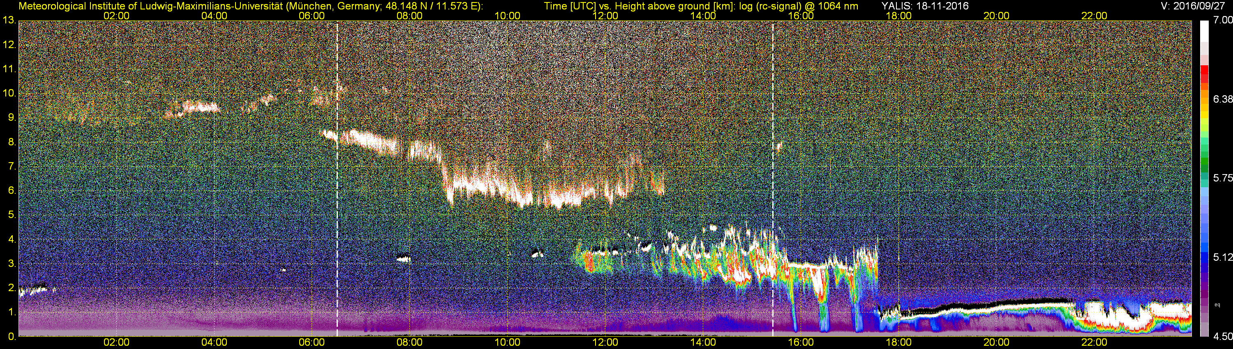
Task: Click the small 'eq' label beside the colorbar
Action: click(1217, 305)
